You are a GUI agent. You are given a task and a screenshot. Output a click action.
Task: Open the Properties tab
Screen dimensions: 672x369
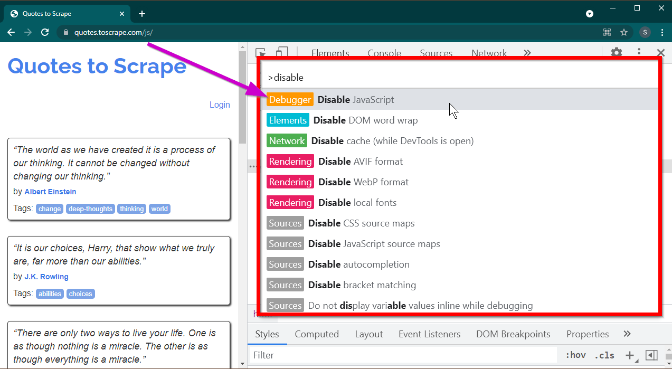(588, 334)
